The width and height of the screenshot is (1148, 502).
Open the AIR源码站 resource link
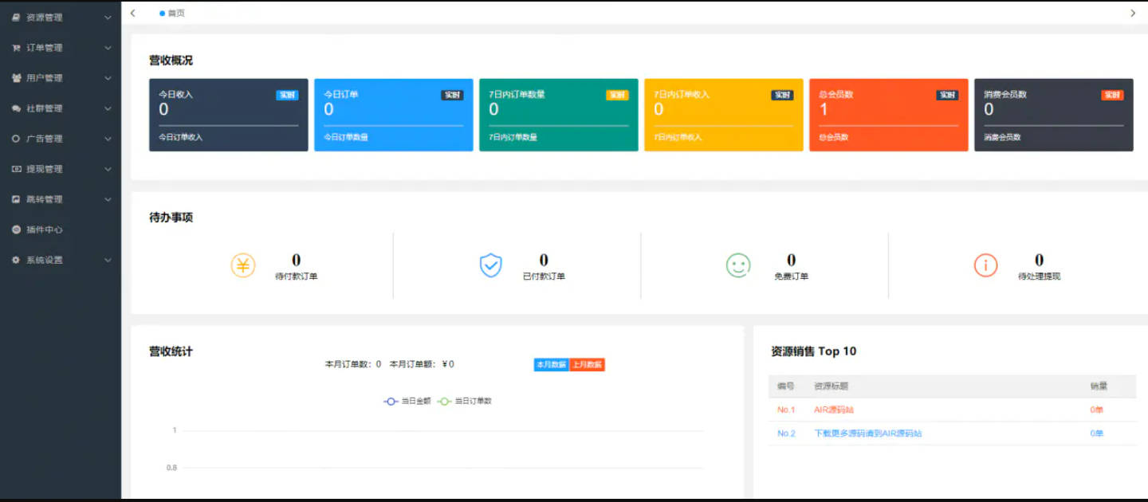point(834,410)
